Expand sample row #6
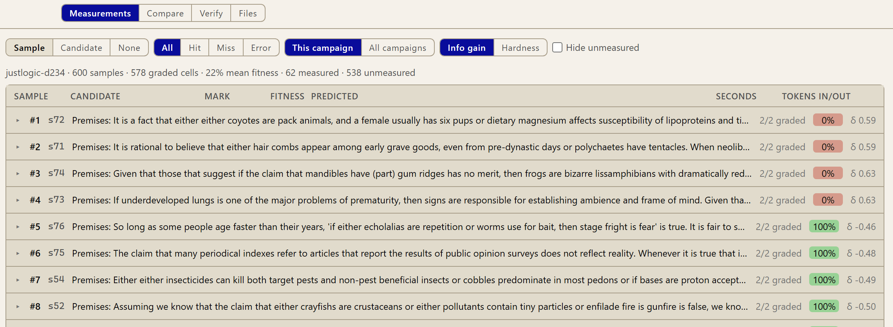 18,253
